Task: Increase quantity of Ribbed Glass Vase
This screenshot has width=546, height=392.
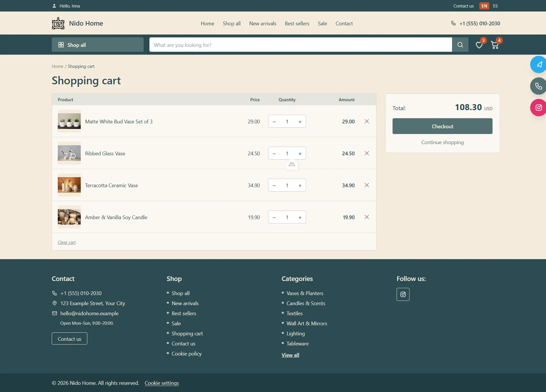Action: 300,153
